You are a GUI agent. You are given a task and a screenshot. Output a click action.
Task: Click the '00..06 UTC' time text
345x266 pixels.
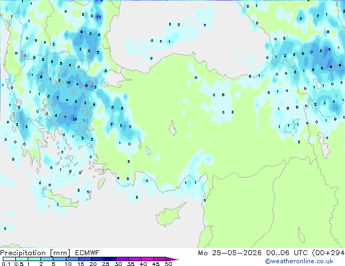tap(287, 253)
